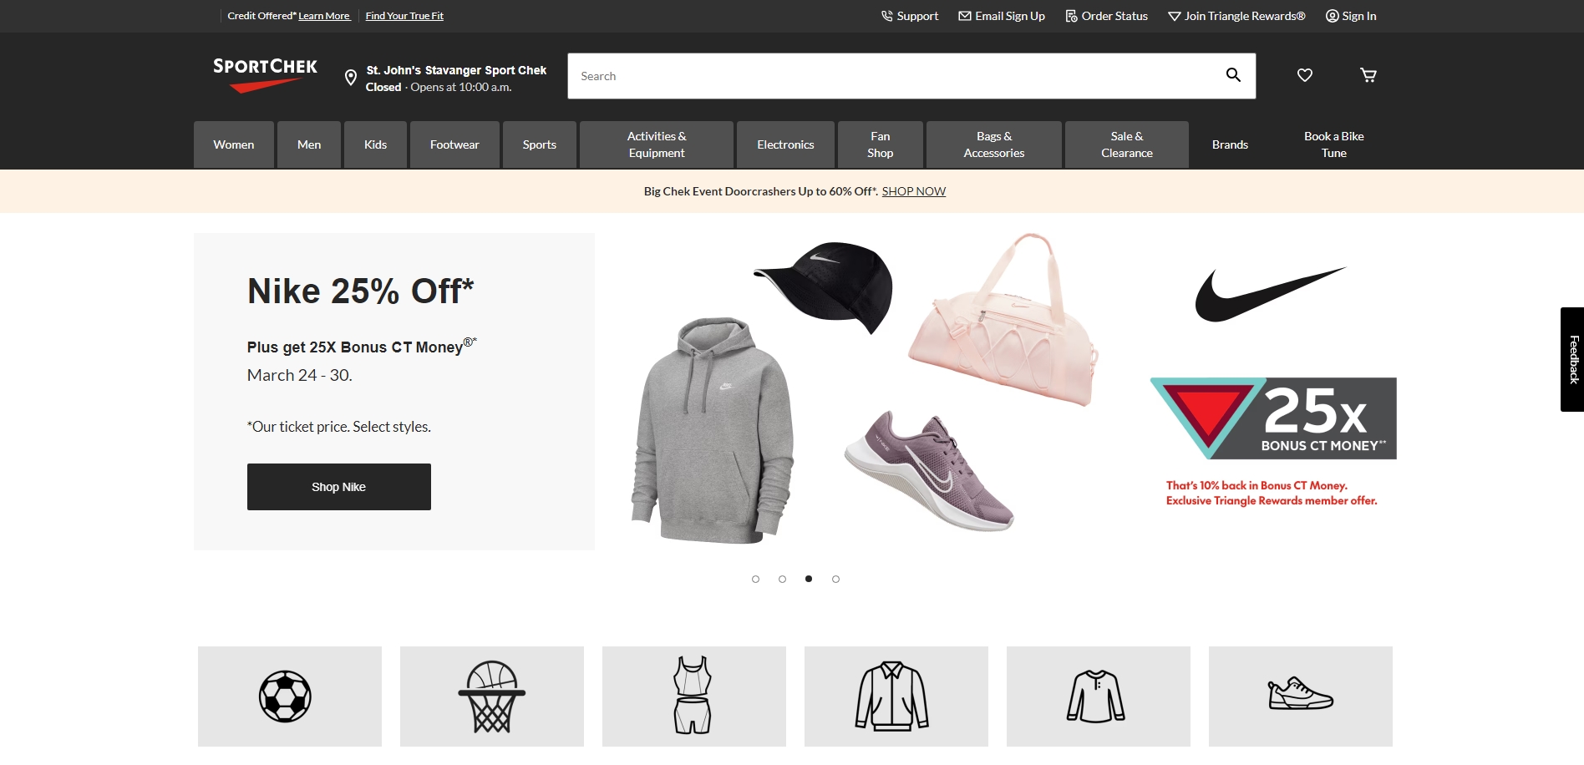Click the soccer ball category tile
The height and width of the screenshot is (765, 1584).
pyautogui.click(x=290, y=697)
